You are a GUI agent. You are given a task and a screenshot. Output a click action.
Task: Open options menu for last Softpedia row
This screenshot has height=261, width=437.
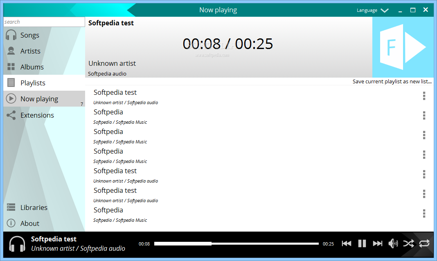point(424,214)
